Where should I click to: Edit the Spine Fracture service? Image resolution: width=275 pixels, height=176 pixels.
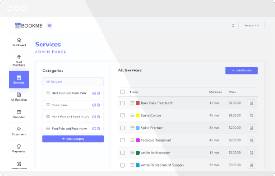pyautogui.click(x=251, y=128)
